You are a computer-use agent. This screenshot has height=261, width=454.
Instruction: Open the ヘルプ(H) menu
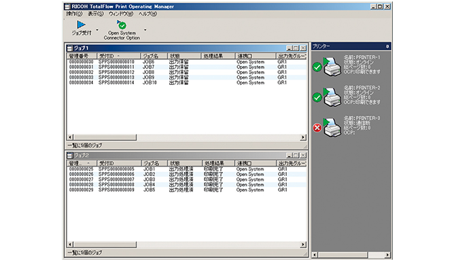tap(147, 14)
